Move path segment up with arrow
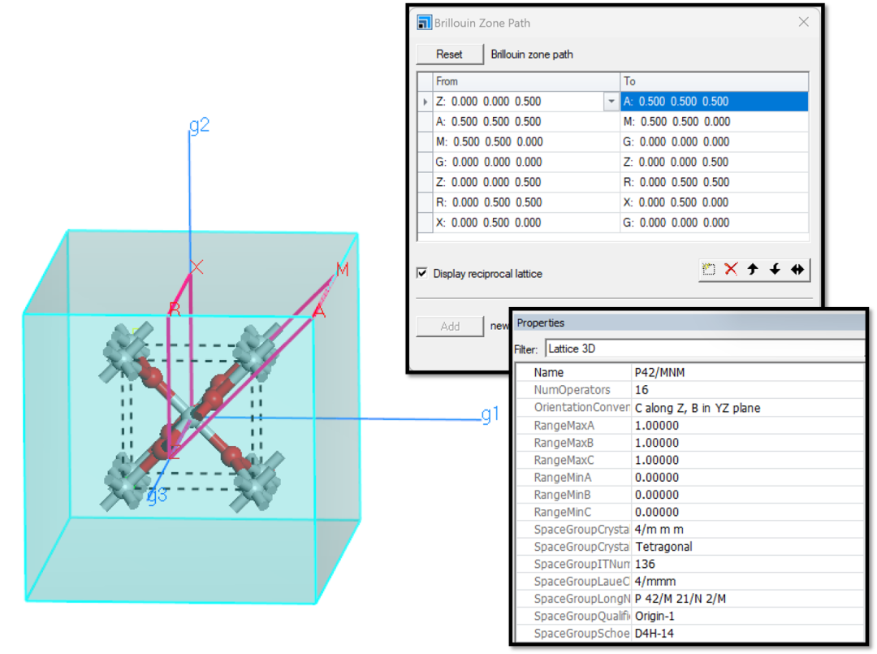 [x=753, y=270]
